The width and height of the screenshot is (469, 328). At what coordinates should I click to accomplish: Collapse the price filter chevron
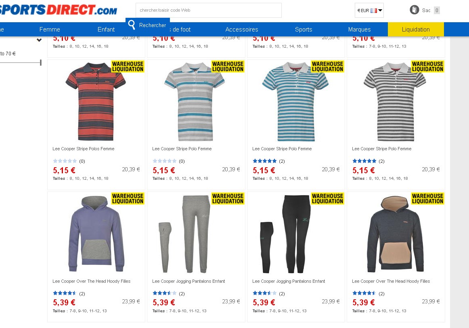39,40
